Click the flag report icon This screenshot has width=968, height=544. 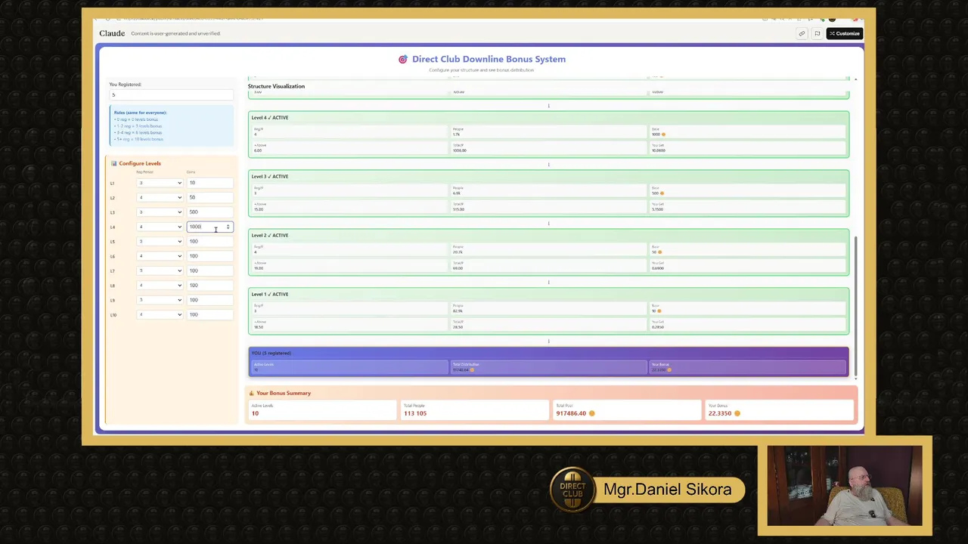pyautogui.click(x=817, y=33)
